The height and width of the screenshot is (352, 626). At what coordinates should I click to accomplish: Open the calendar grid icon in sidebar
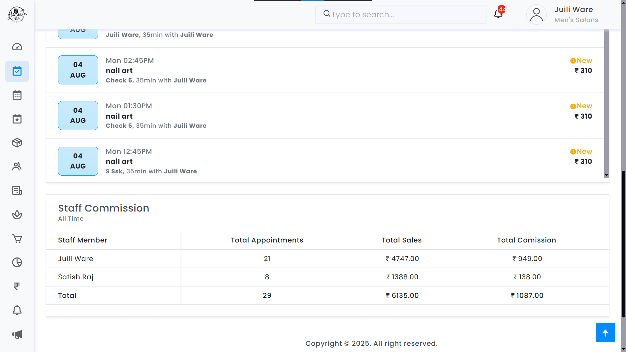click(17, 95)
